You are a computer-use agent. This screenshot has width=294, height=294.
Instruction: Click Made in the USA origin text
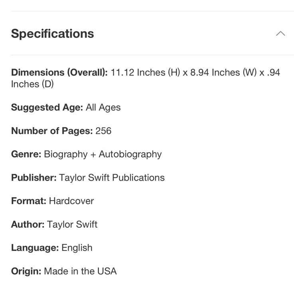[80, 271]
